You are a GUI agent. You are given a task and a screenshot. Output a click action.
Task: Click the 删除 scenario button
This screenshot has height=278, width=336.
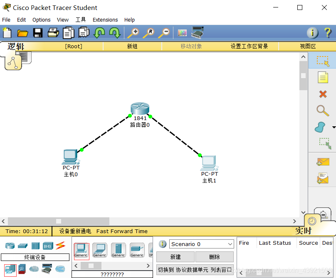214,257
